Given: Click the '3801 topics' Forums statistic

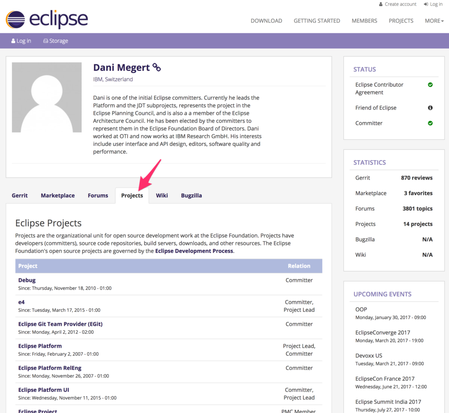Looking at the screenshot, I should click(x=417, y=209).
